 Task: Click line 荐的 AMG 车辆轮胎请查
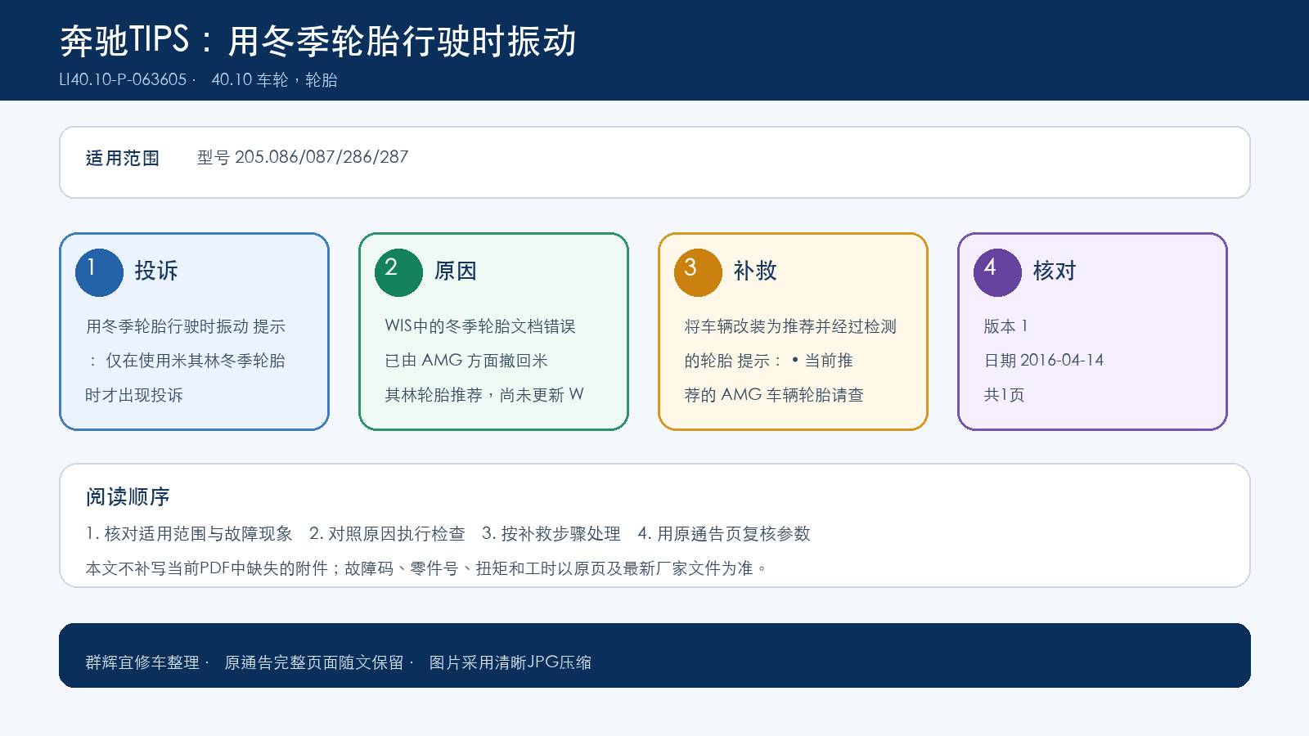(x=774, y=395)
